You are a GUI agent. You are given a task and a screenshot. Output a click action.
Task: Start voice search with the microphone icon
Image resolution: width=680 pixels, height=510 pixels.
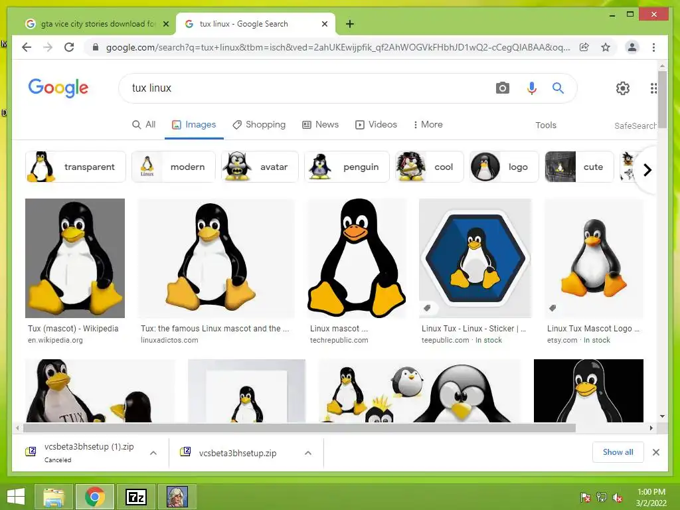[x=532, y=88]
